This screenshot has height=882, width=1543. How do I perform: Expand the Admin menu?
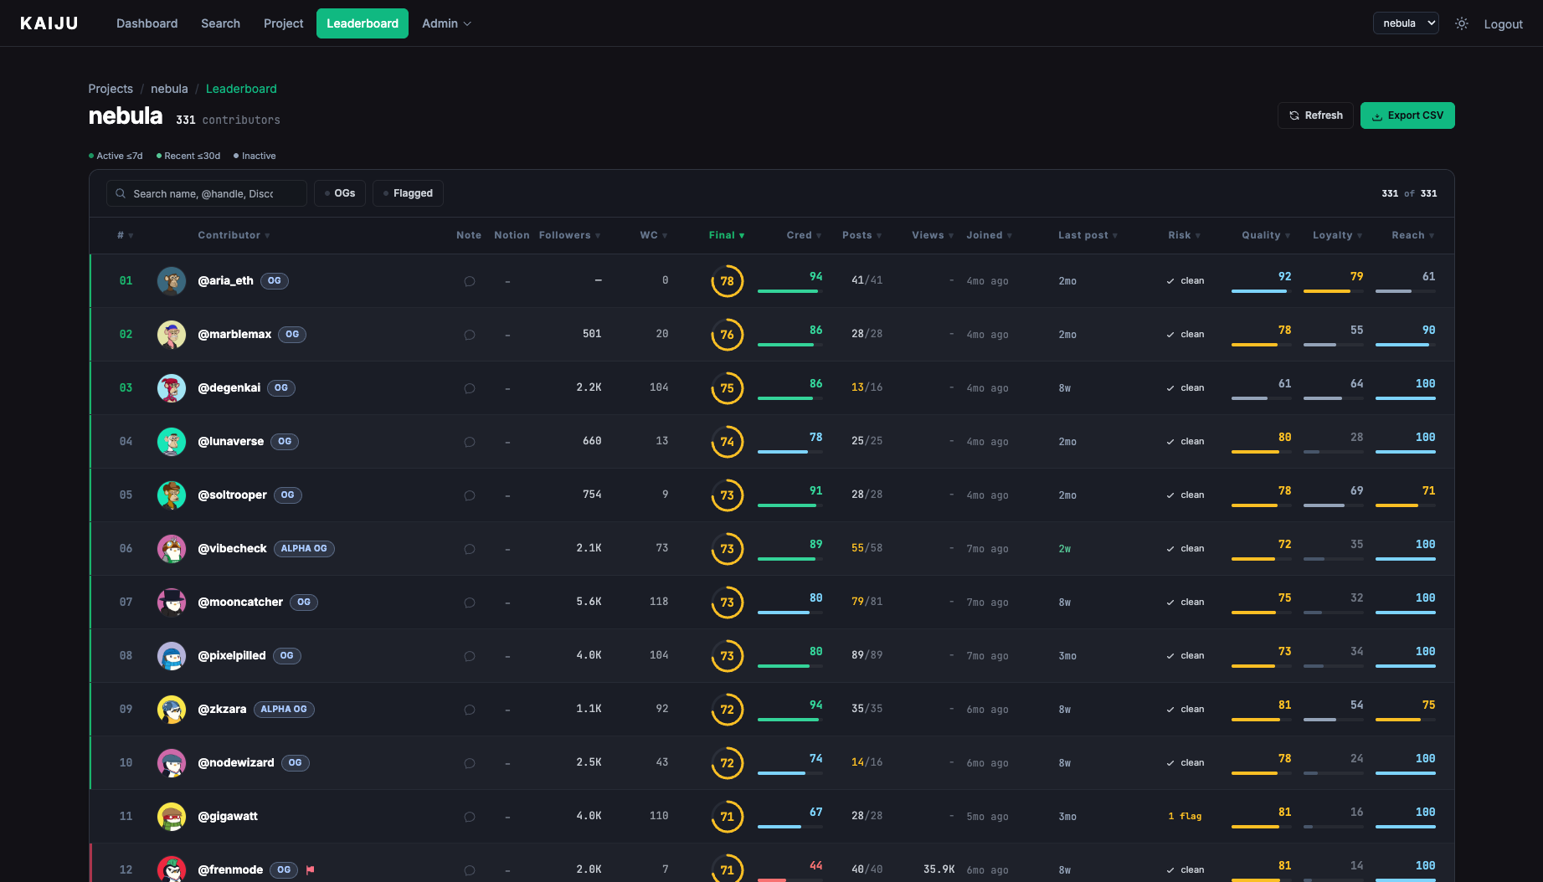click(446, 23)
